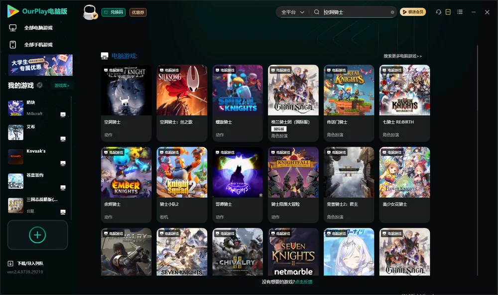Open the 七骑士 RE:BIRTH card

pos(404,103)
